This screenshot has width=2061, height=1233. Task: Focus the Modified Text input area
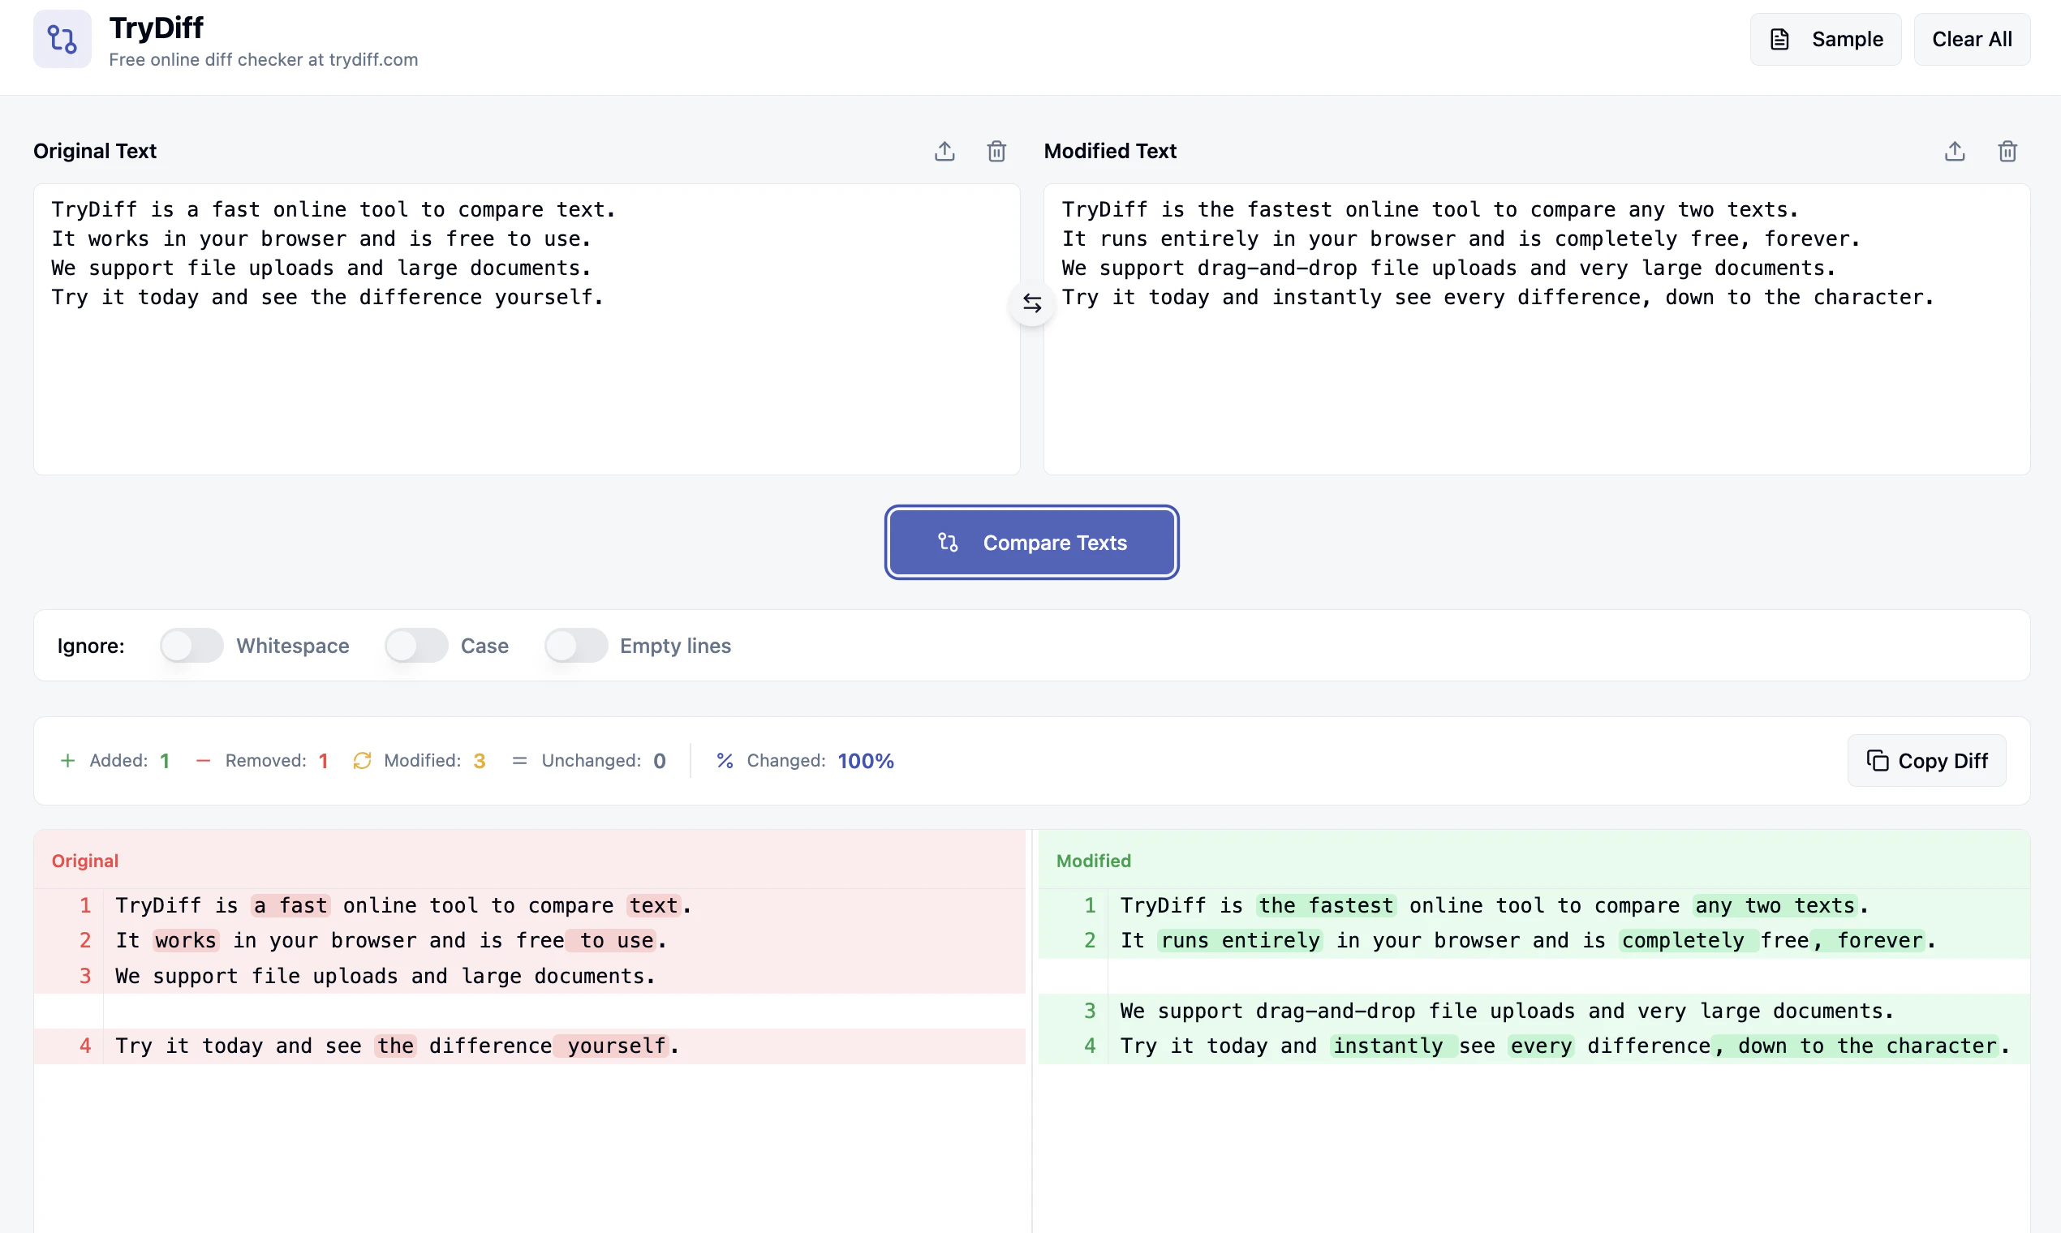(1536, 382)
